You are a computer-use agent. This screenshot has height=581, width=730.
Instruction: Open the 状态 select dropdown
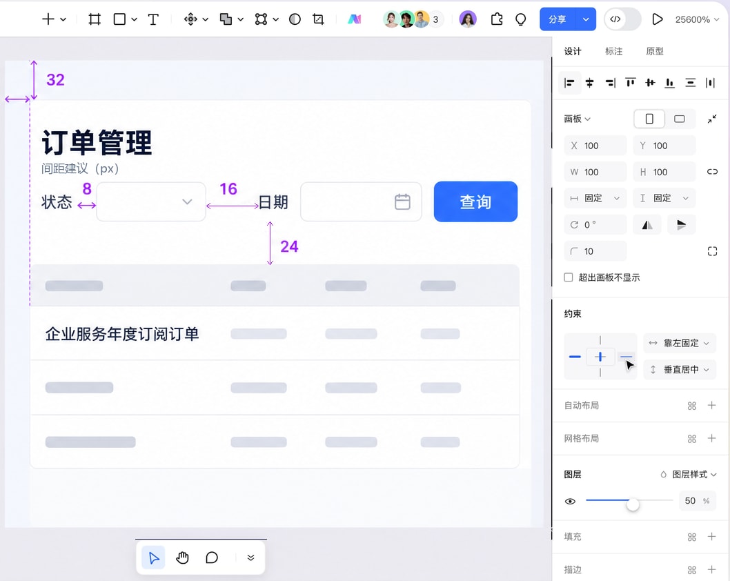pos(151,201)
